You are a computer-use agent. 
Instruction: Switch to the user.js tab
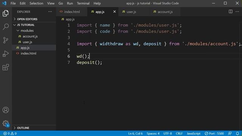133,12
